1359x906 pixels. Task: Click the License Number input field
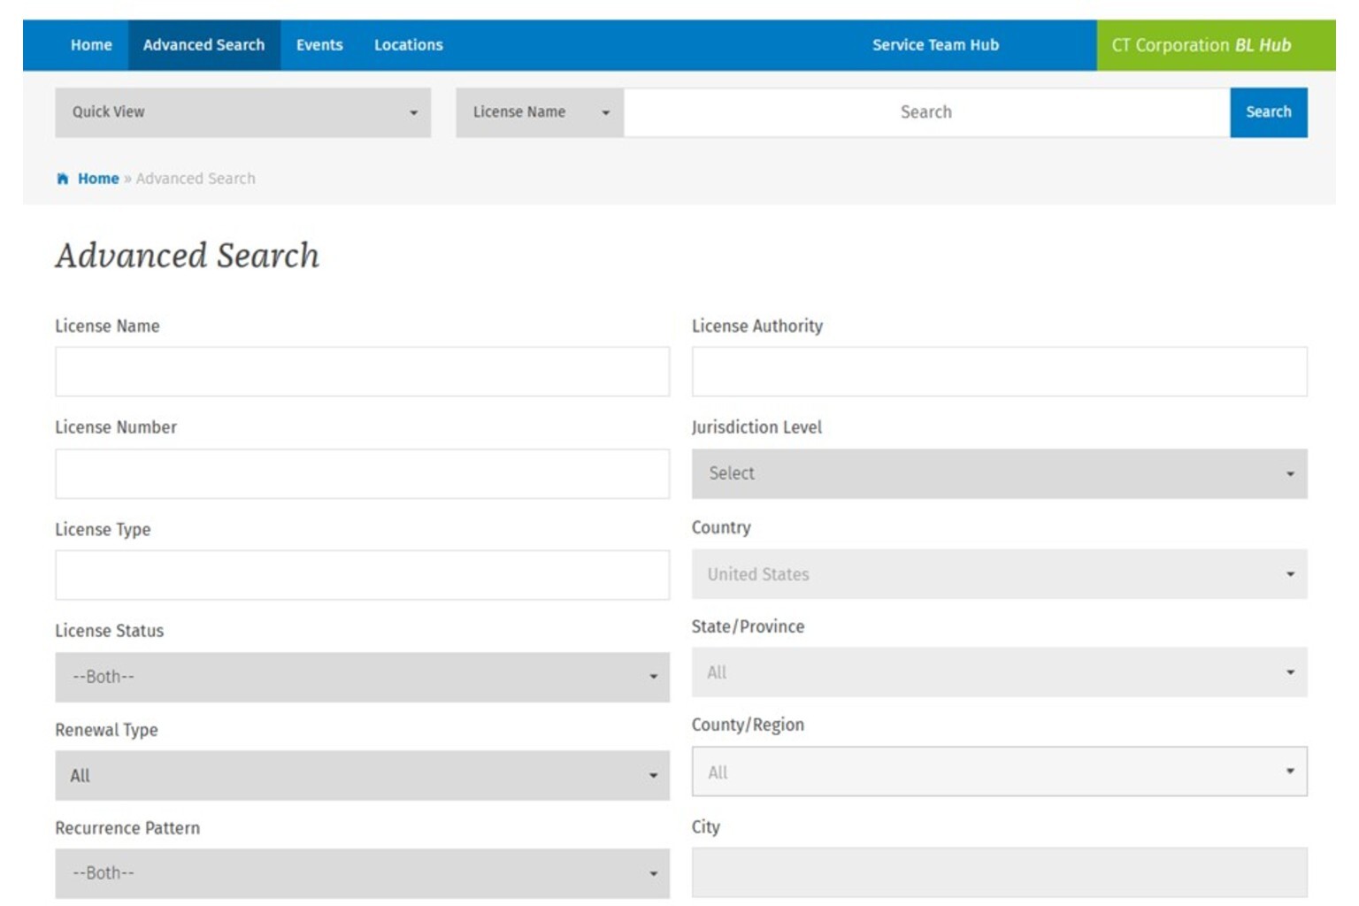click(x=362, y=473)
